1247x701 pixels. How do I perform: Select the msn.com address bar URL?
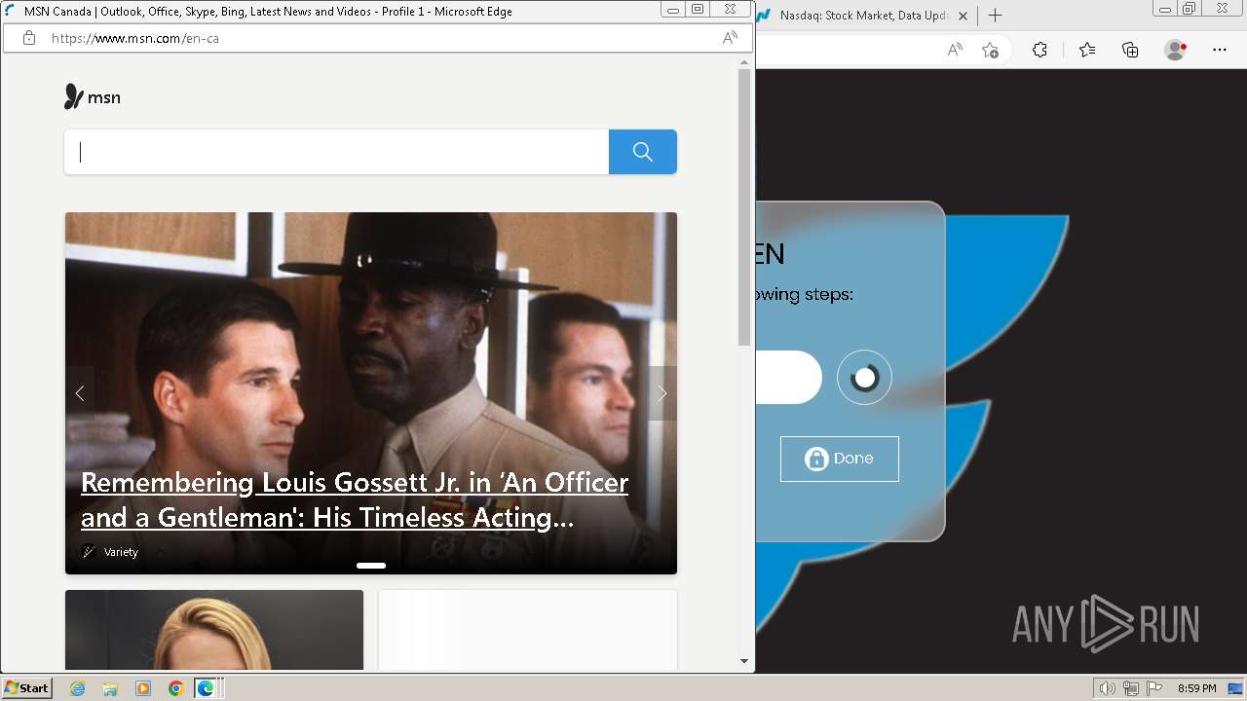pos(134,38)
